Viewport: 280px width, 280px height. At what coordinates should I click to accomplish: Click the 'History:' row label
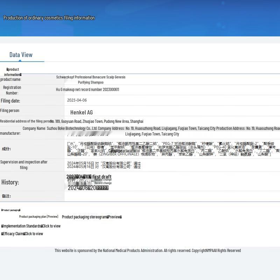(x=10, y=182)
